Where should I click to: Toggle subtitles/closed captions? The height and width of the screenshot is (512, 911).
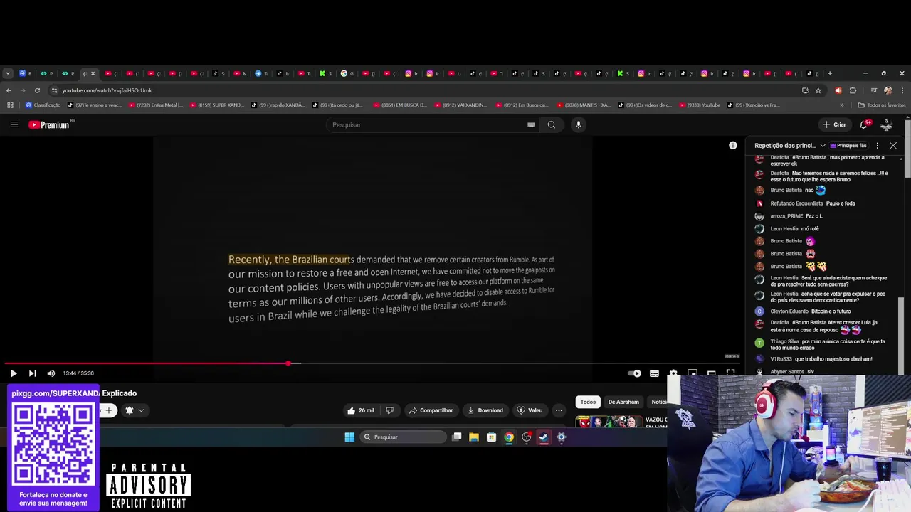(654, 373)
